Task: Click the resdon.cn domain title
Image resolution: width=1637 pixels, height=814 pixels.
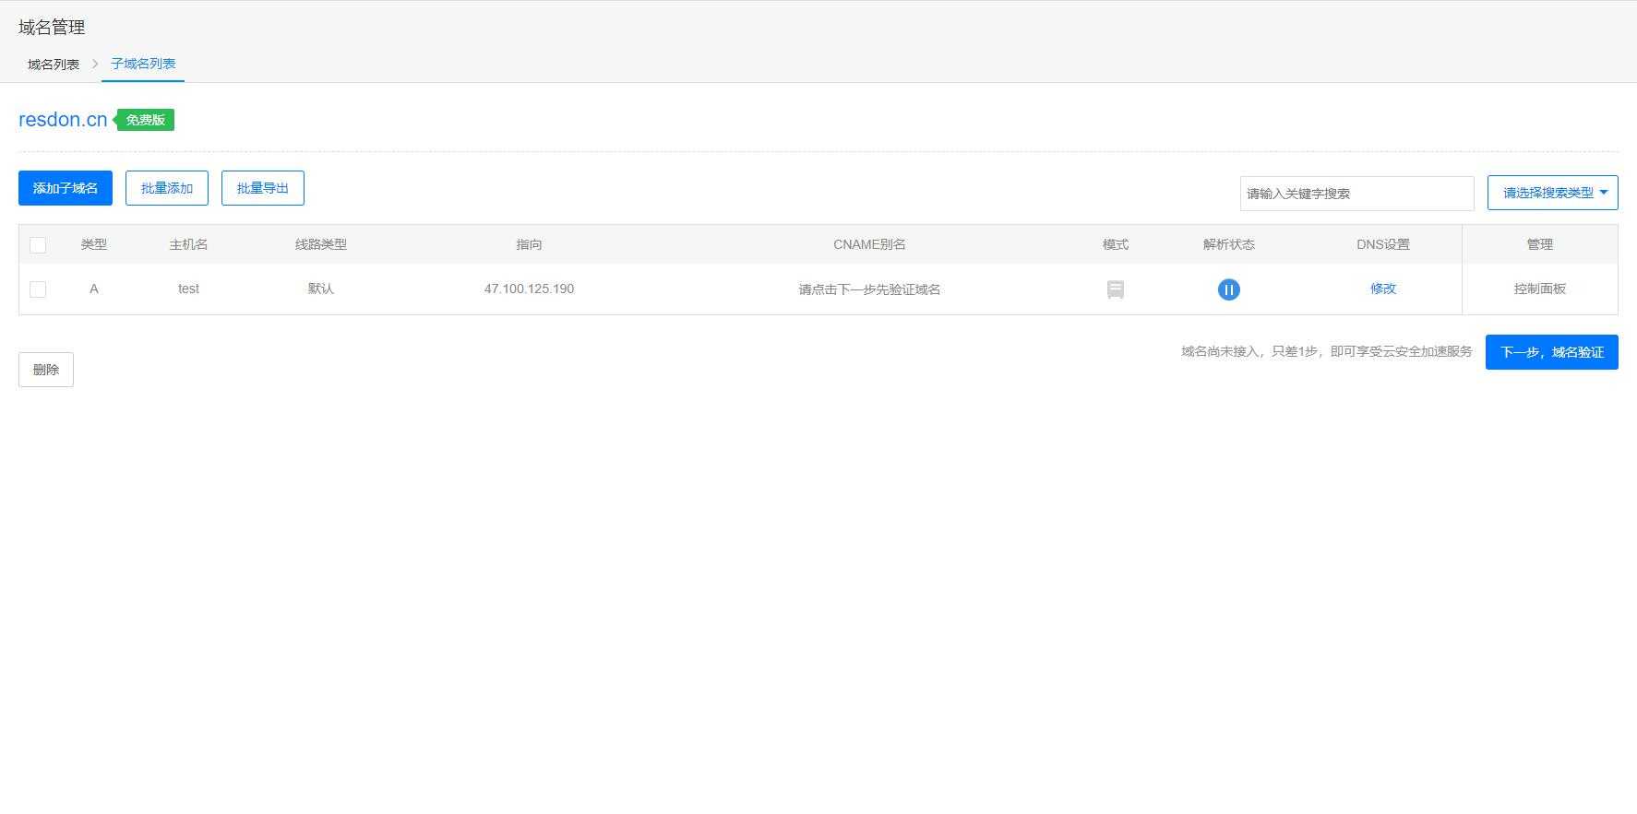Action: click(63, 120)
